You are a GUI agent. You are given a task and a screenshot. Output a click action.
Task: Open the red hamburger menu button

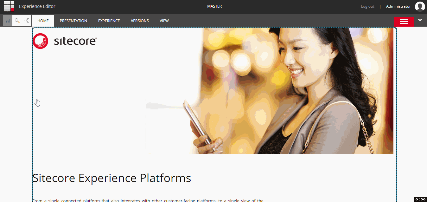pos(404,21)
